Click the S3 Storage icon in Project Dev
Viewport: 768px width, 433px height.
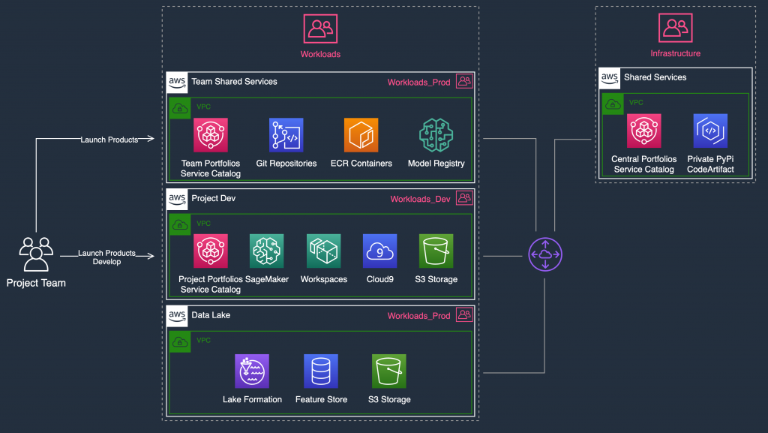pos(436,251)
